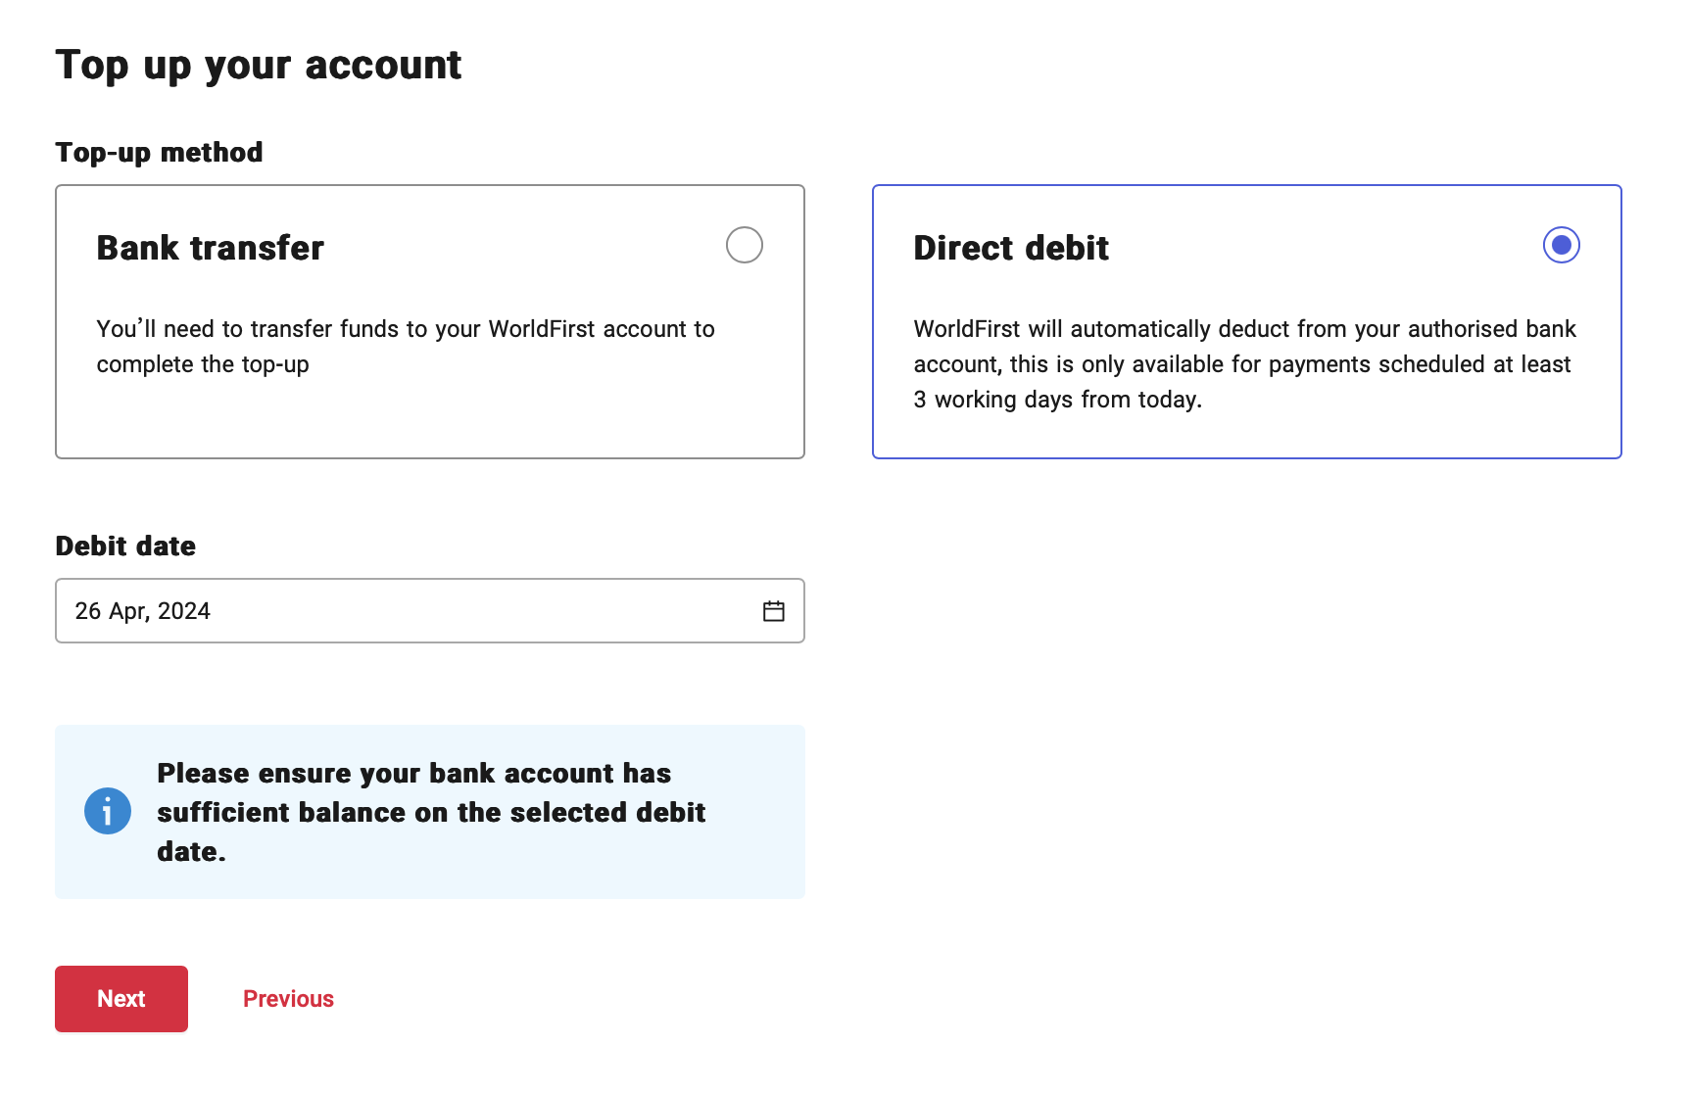Click "Please ensure your bank account has" line
The image size is (1691, 1093).
[413, 773]
